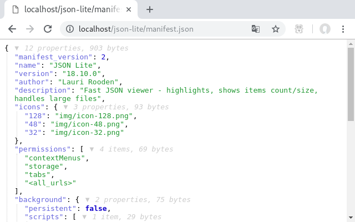Click the description string starting "Fast JSON viewer"
The width and height of the screenshot is (355, 222).
point(166,94)
